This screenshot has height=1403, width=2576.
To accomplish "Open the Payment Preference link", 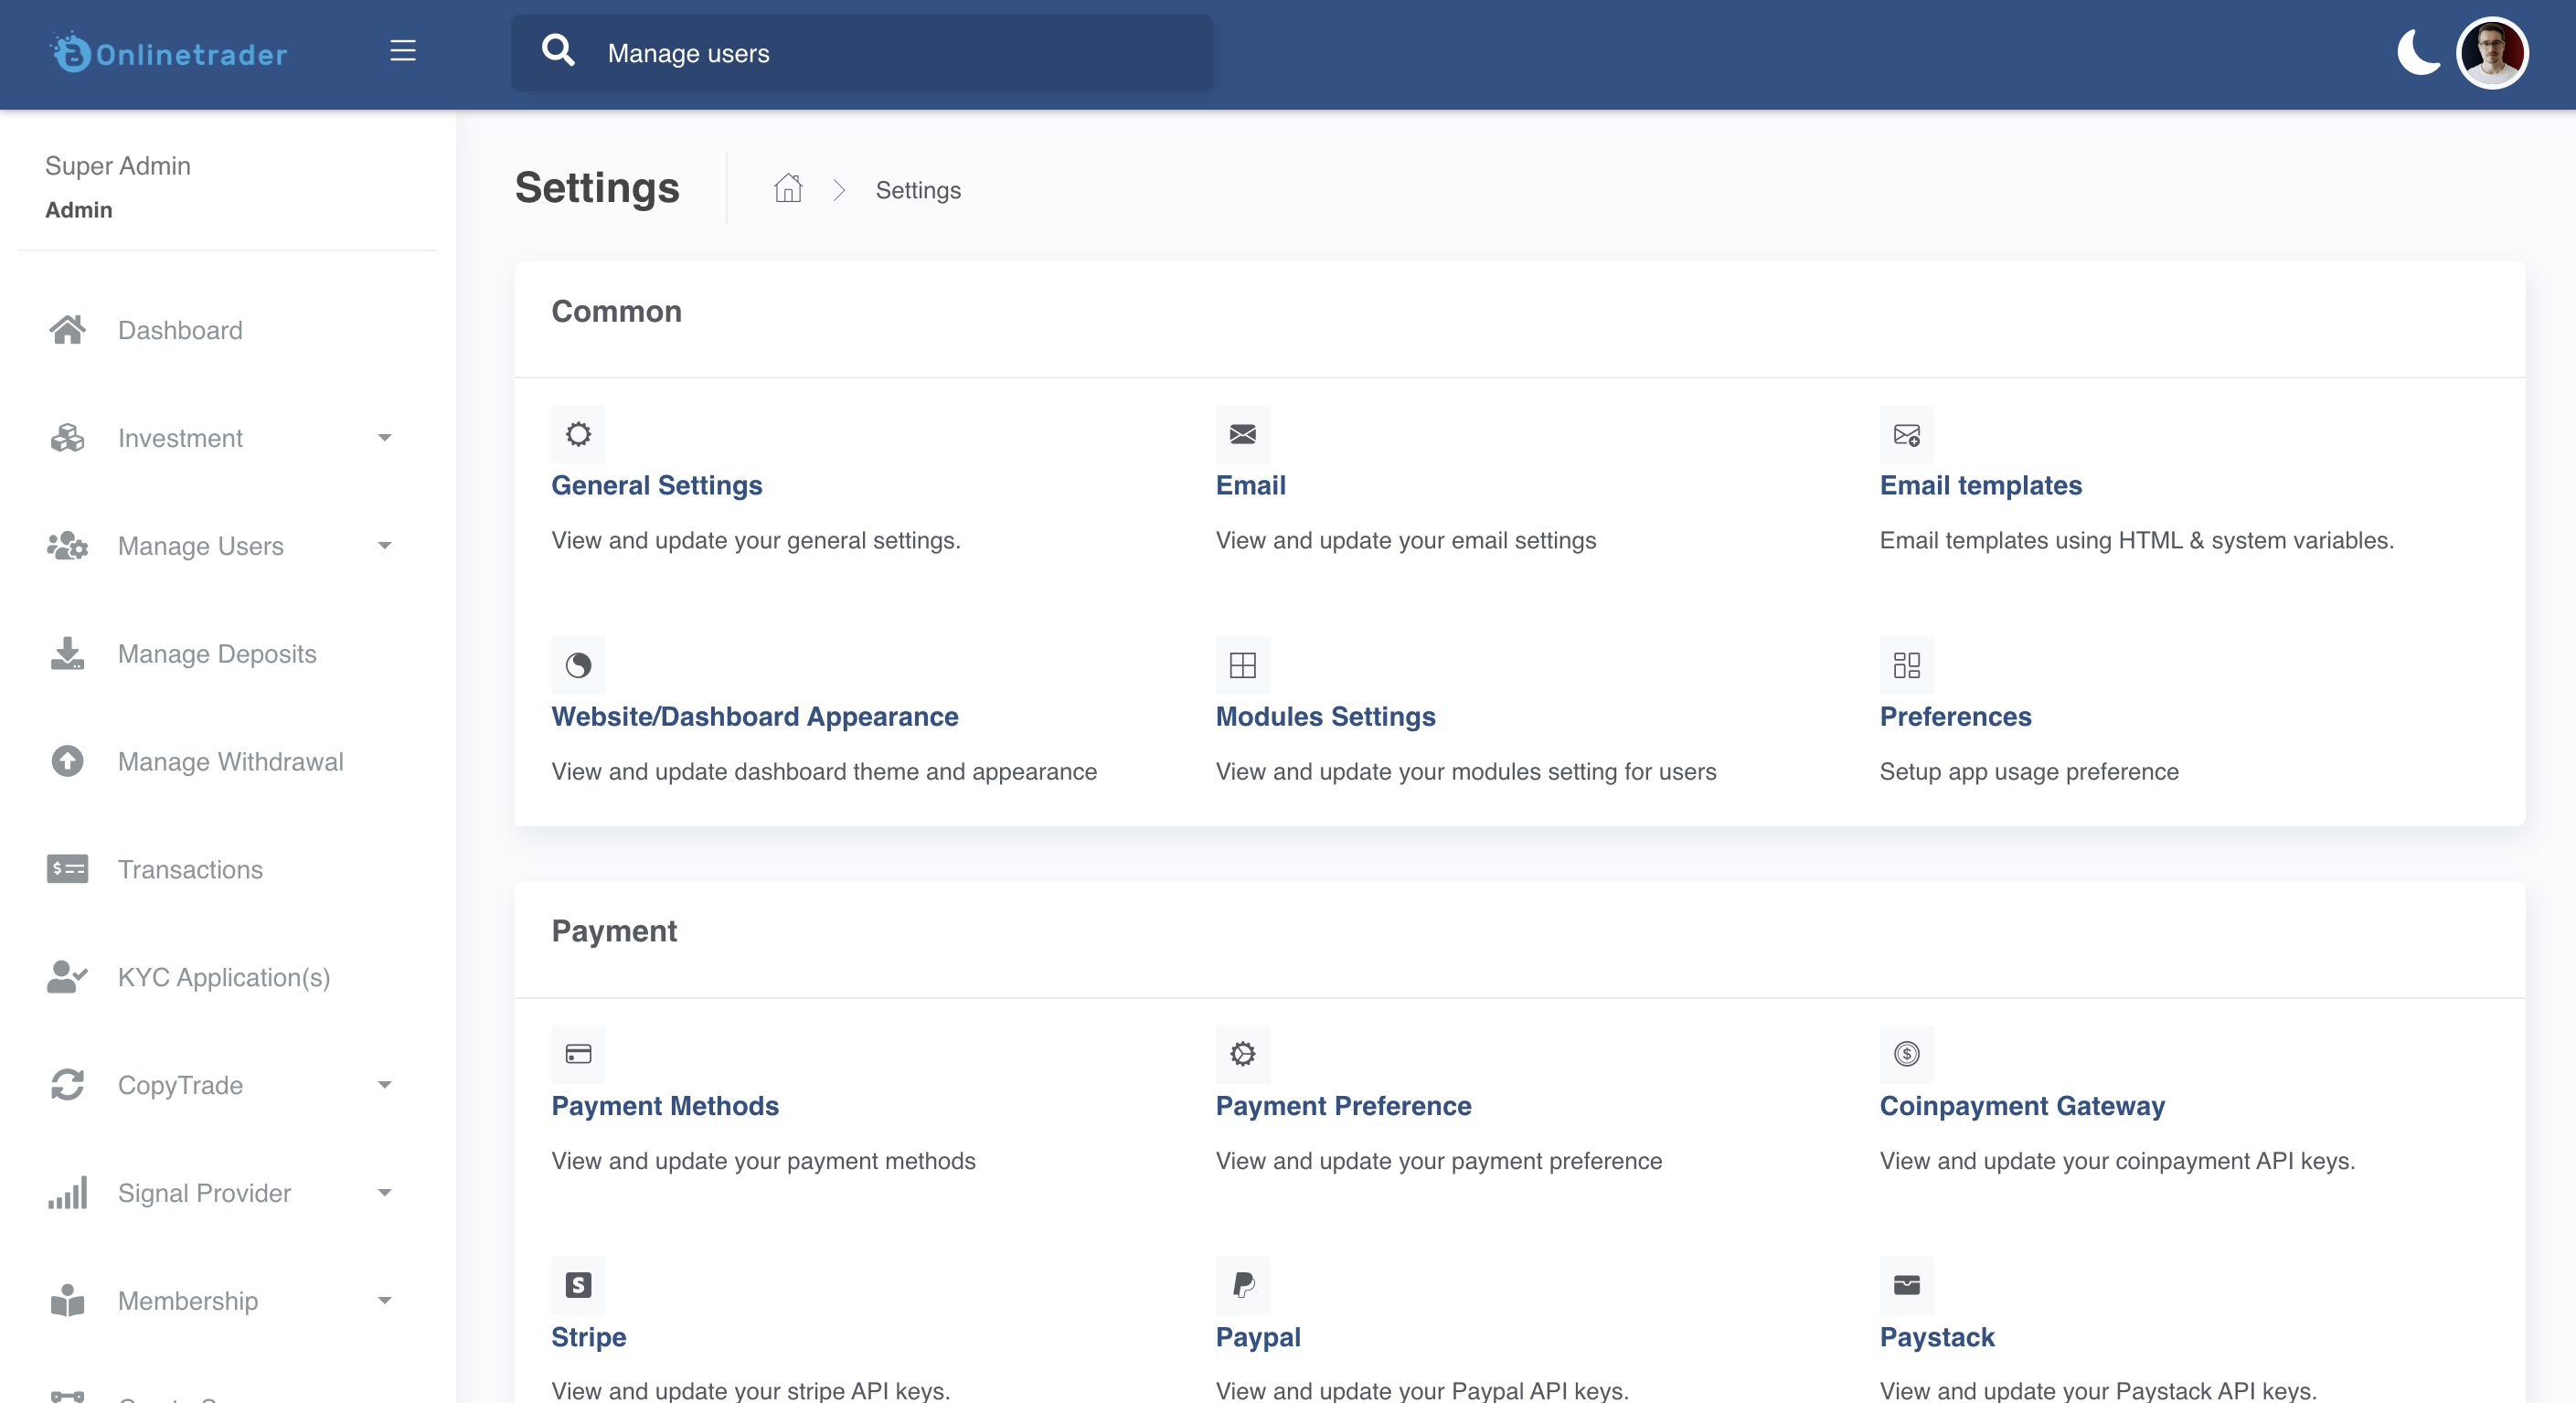I will (x=1344, y=1105).
